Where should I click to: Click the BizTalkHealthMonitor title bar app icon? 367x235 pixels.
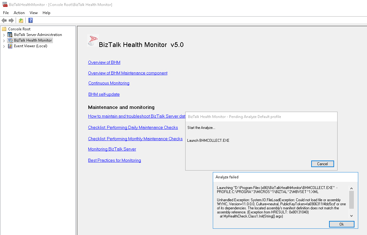(5, 4)
